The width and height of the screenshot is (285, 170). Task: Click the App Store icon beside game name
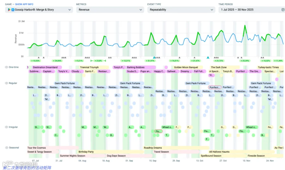(x=13, y=9)
